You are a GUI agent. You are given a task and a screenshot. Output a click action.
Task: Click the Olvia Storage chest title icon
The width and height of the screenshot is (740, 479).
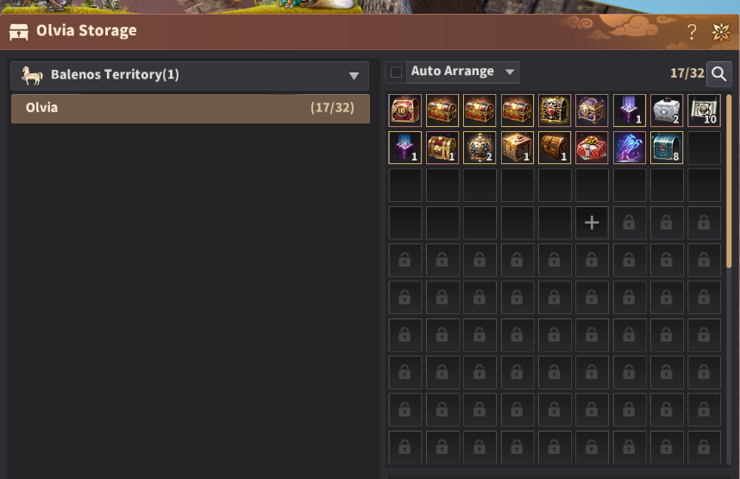pyautogui.click(x=19, y=32)
